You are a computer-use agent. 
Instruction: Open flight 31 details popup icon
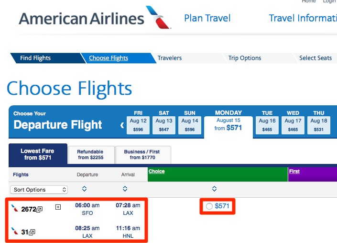pyautogui.click(x=32, y=232)
